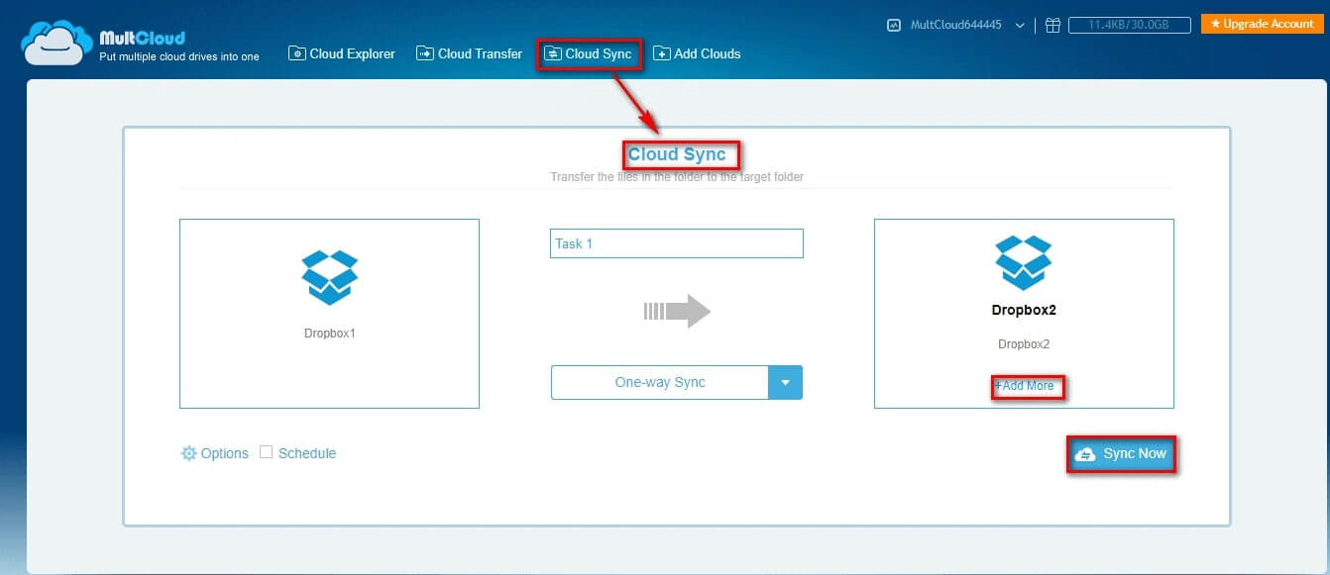The width and height of the screenshot is (1330, 575).
Task: Click the gift box icon
Action: click(x=1053, y=25)
